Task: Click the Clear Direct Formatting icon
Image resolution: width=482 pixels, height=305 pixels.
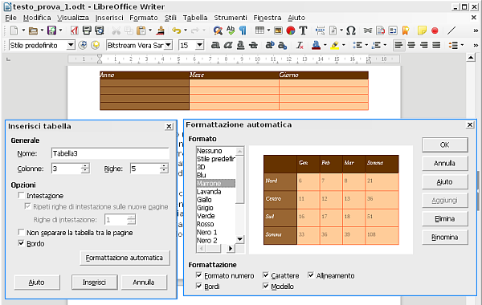Action: (x=300, y=46)
